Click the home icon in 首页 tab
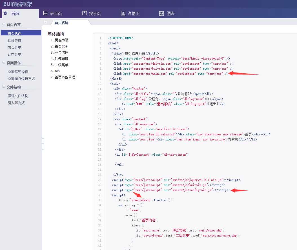 tap(5, 13)
